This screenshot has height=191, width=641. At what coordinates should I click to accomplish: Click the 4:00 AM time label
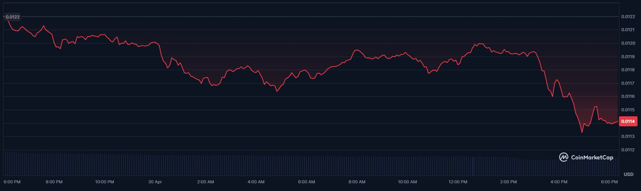pos(256,182)
